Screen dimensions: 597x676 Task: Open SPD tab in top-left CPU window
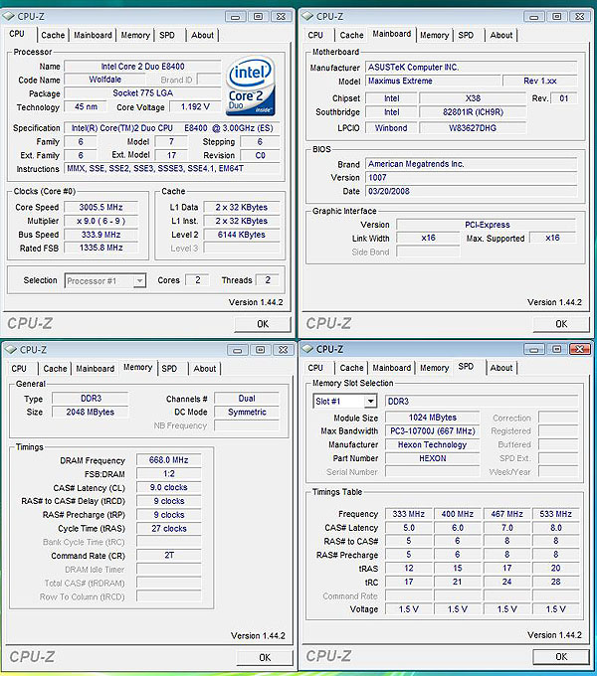167,36
